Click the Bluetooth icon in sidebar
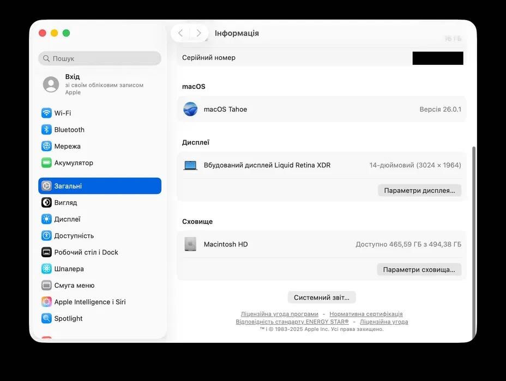506x381 pixels. click(46, 129)
